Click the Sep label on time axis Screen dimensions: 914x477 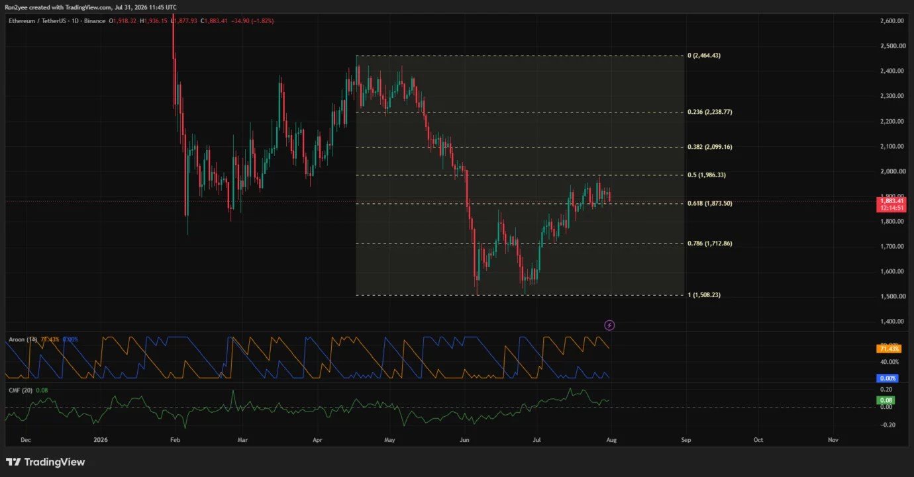click(686, 439)
